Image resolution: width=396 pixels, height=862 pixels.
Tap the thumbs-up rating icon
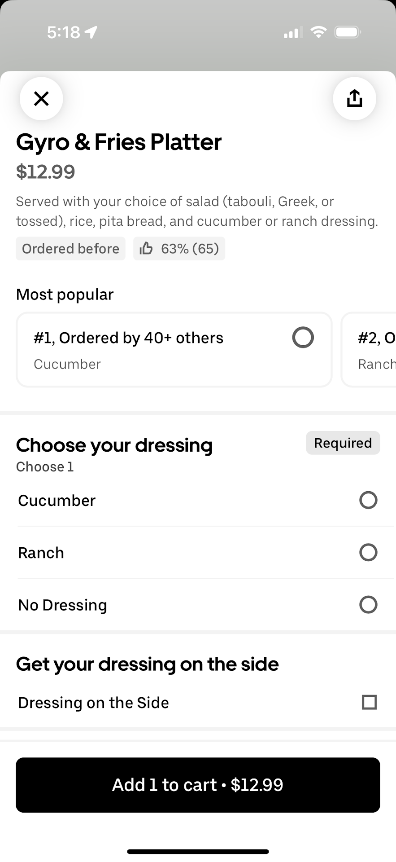click(146, 248)
